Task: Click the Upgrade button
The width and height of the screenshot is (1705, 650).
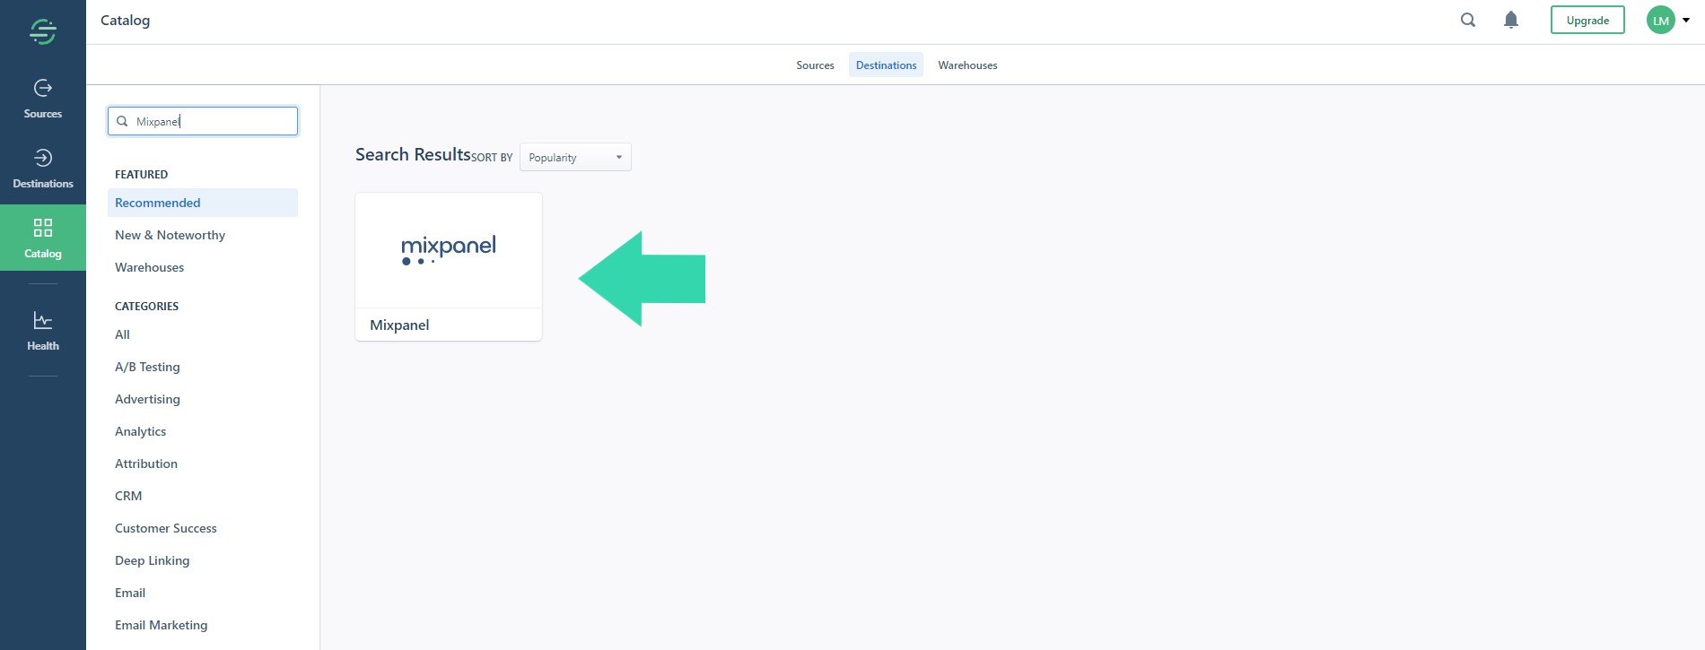Action: 1587,20
